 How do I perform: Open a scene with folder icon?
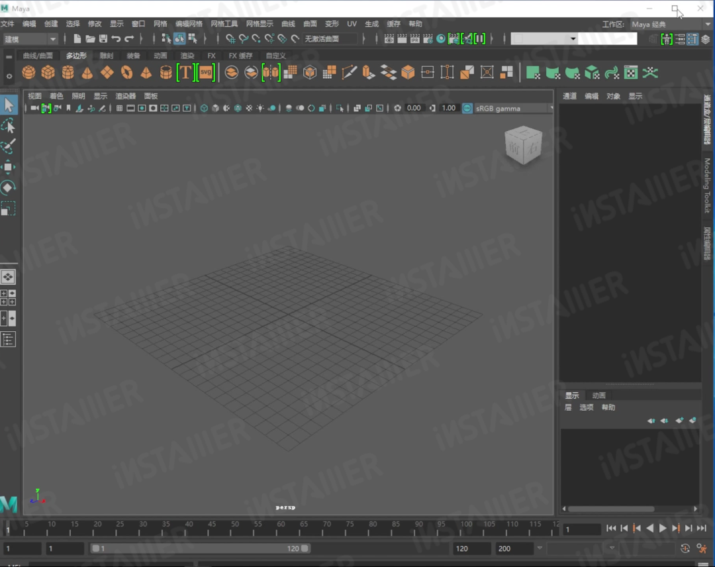(x=90, y=39)
